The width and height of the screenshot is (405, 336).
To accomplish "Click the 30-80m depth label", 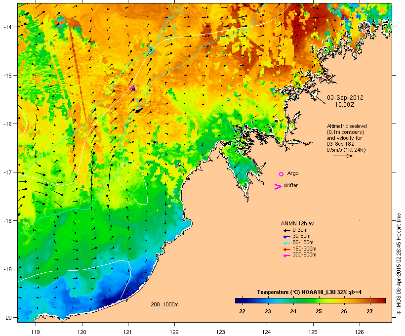I will tap(301, 236).
